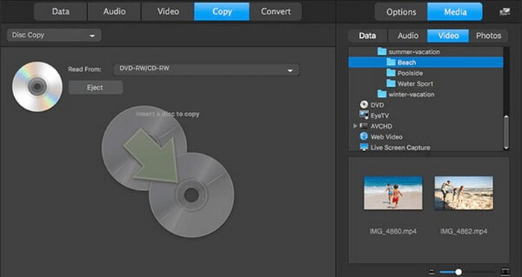Open the Disc Copy dropdown
522x277 pixels.
coord(54,35)
